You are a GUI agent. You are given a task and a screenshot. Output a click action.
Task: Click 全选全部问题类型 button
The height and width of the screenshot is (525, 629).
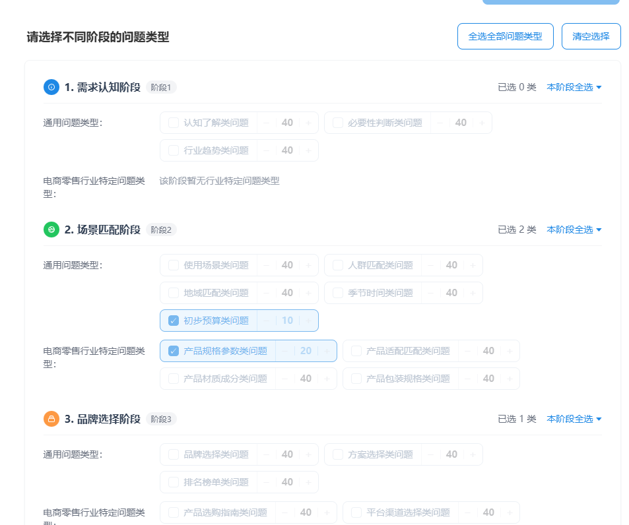[x=506, y=36]
